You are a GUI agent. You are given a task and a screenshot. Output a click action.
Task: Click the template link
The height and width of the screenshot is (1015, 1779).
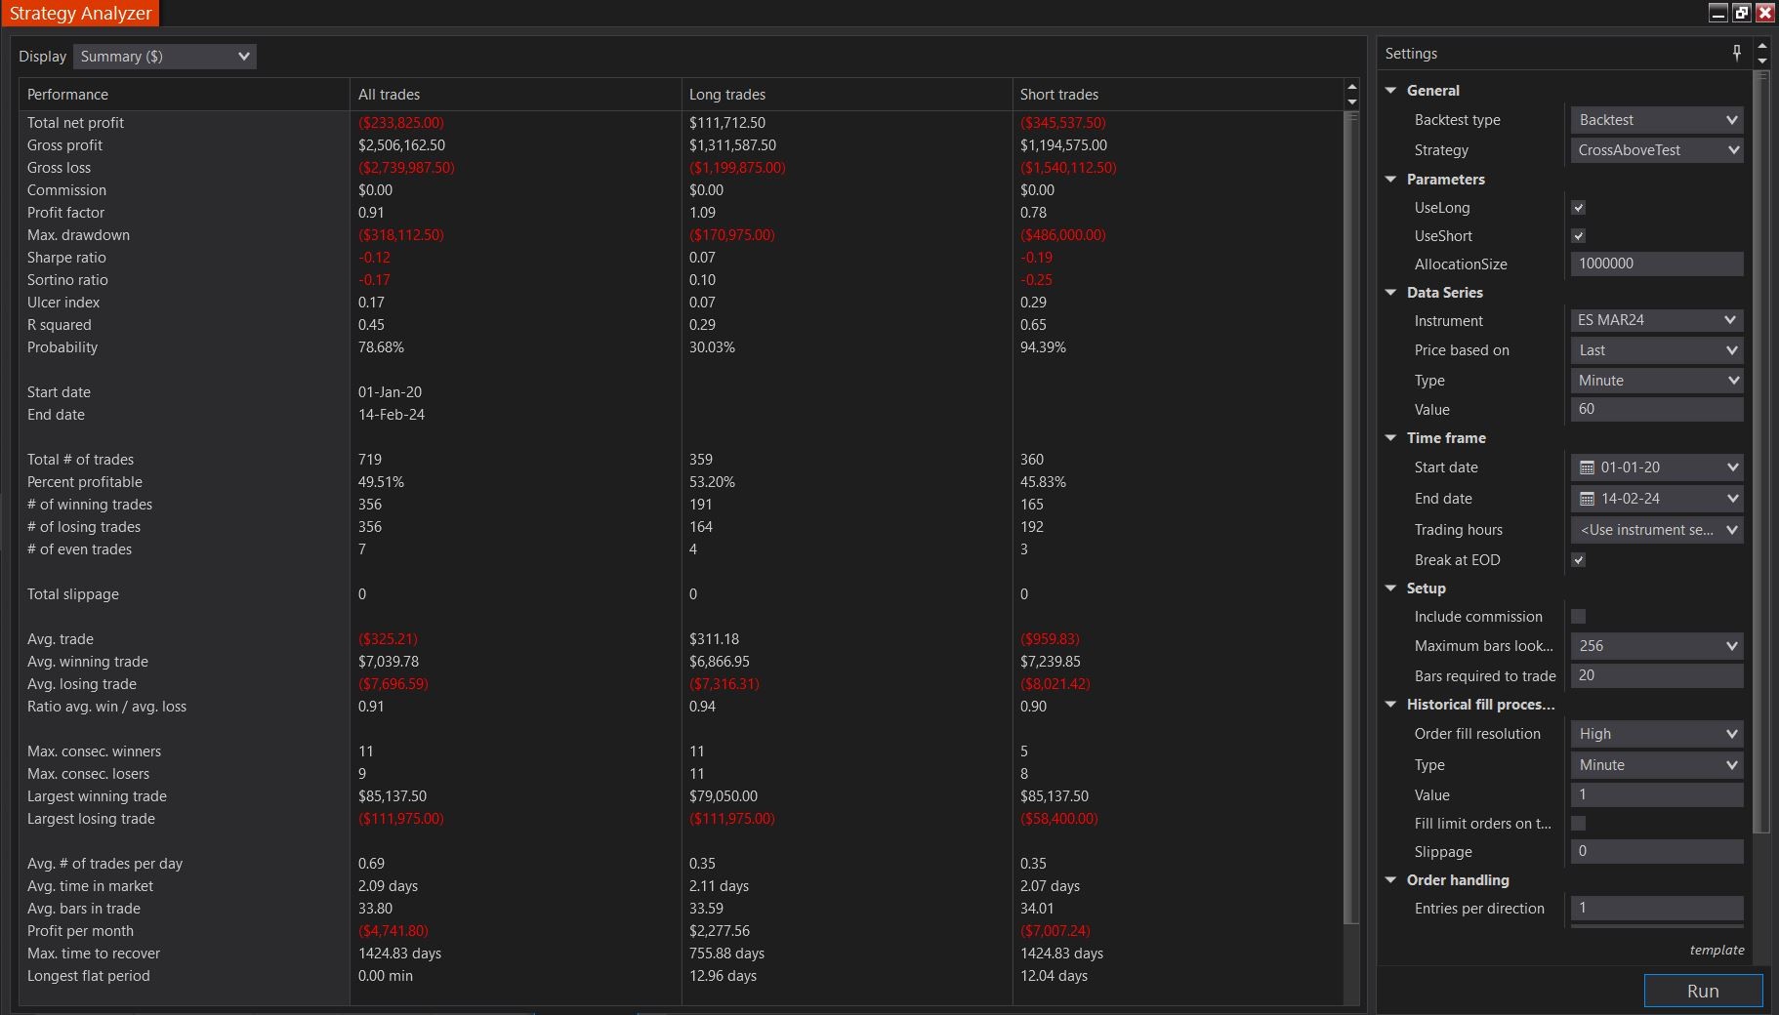tap(1717, 950)
